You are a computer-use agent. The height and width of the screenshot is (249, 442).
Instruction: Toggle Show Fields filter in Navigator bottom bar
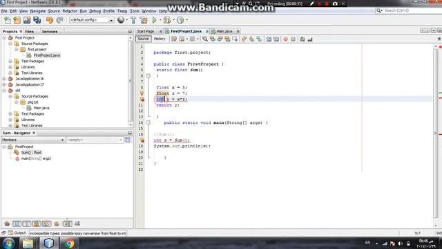click(x=17, y=224)
